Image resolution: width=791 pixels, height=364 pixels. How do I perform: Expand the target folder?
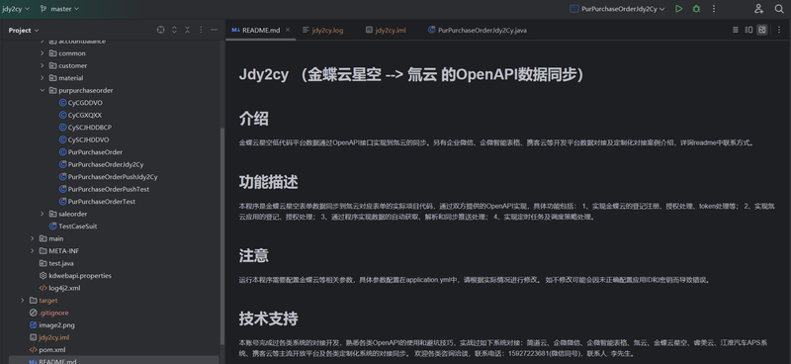coord(22,301)
